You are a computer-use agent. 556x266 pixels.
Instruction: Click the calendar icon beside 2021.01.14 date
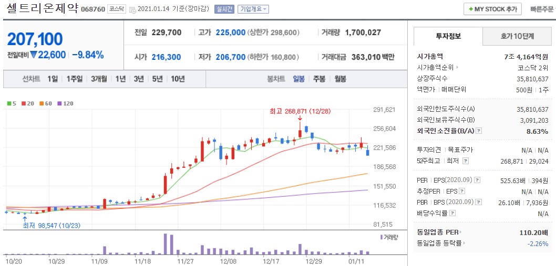click(x=132, y=9)
